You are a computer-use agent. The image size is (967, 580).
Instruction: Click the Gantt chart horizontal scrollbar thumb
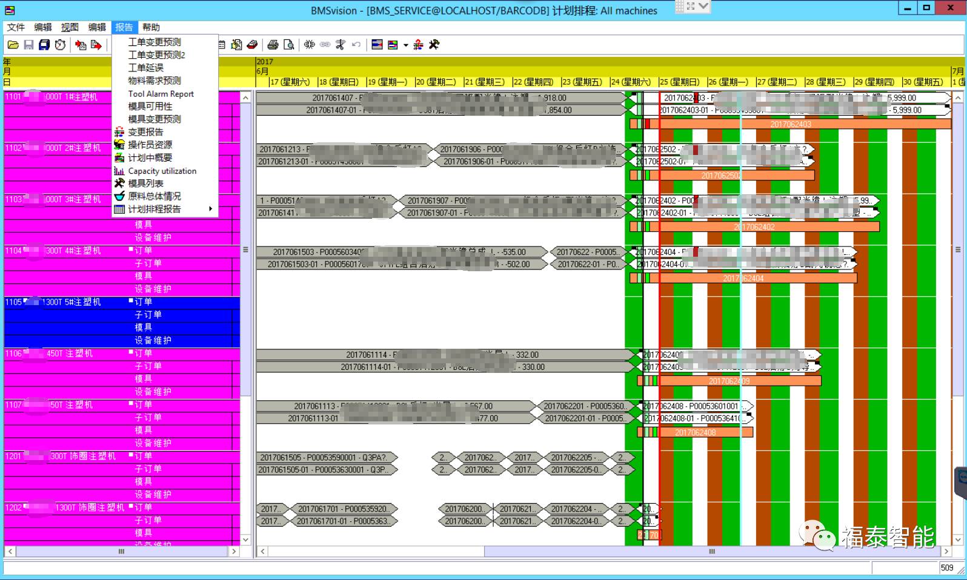712,552
